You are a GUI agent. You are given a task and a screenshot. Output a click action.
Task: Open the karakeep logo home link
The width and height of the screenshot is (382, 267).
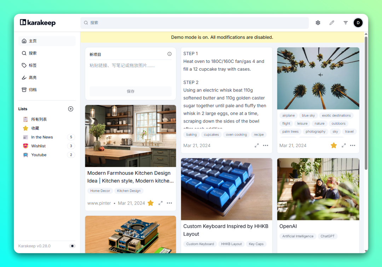[38, 23]
